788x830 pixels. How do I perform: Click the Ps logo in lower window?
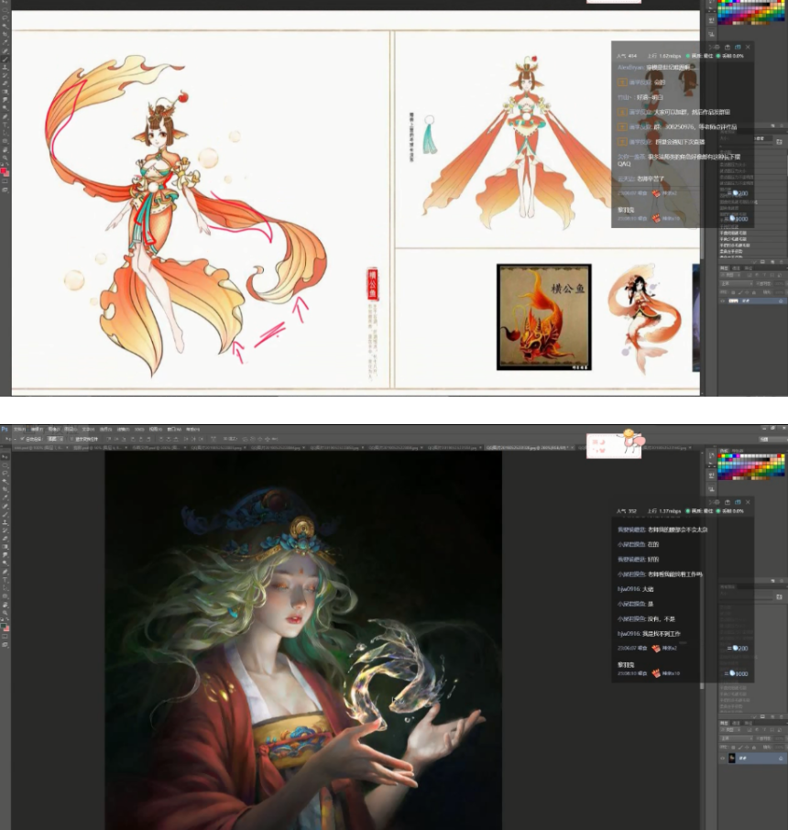(5, 430)
